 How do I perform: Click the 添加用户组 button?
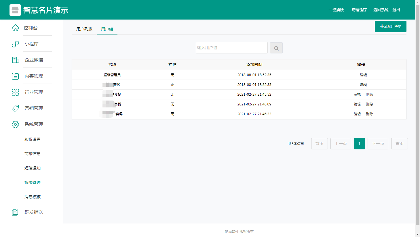point(391,26)
